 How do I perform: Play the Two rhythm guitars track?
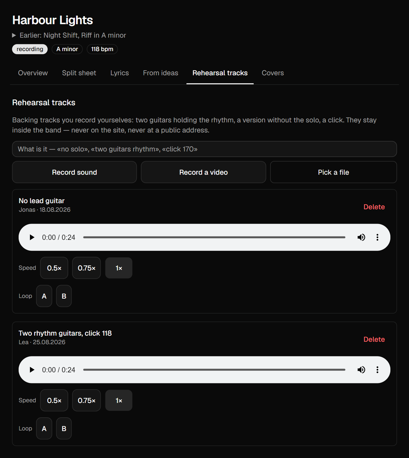click(x=32, y=370)
